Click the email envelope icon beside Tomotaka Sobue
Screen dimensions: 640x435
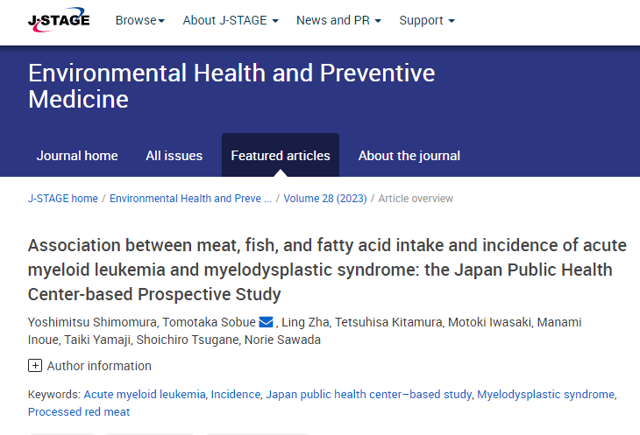(x=267, y=323)
